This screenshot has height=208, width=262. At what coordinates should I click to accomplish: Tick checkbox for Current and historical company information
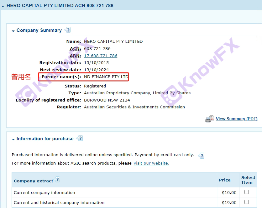[x=246, y=202]
